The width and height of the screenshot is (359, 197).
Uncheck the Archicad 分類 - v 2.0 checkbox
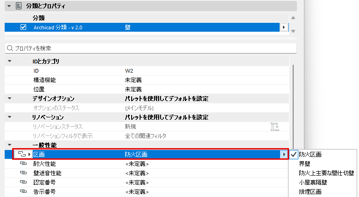click(23, 27)
